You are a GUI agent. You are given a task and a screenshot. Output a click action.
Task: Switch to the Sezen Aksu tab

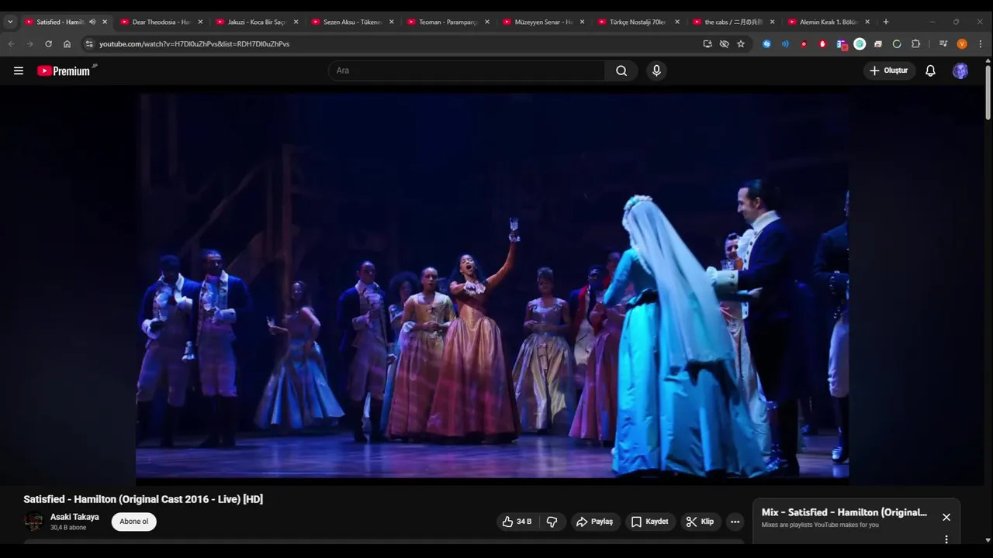click(352, 22)
